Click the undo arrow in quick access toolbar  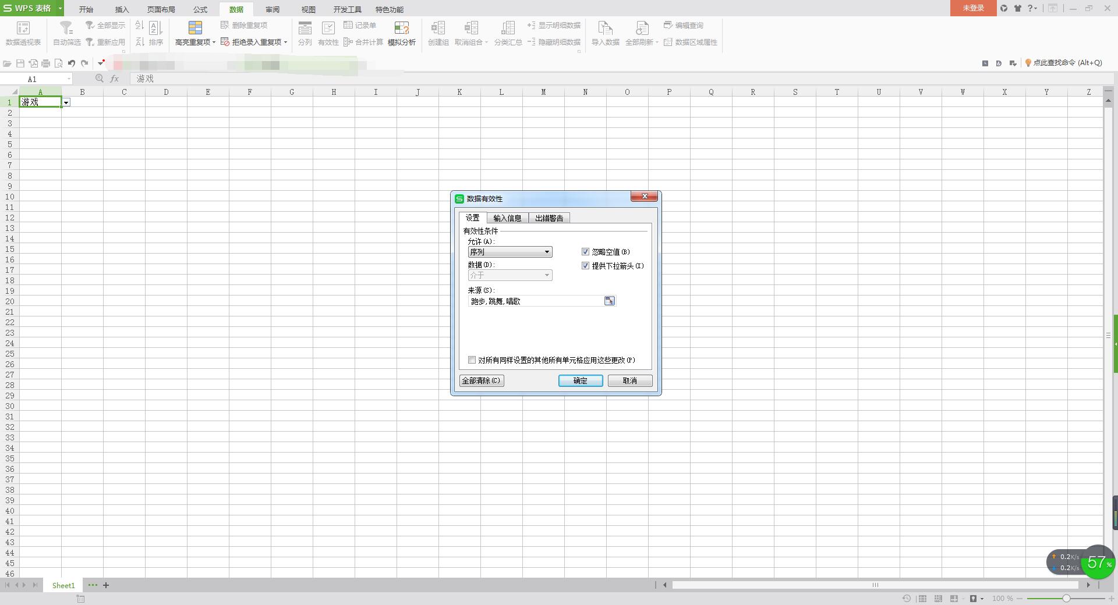point(72,63)
